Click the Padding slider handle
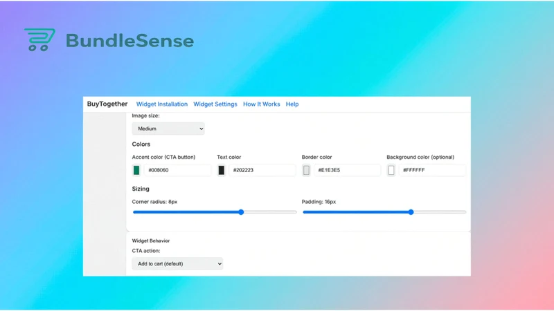Screen dimensions: 554x311 point(411,212)
